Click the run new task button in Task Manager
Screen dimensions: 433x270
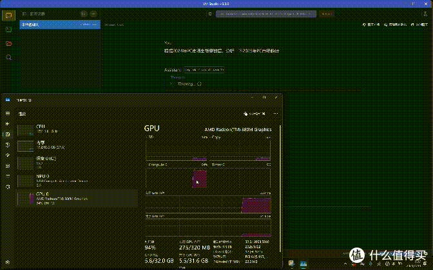click(255, 114)
